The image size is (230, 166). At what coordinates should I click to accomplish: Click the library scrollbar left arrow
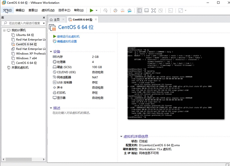(x=3, y=159)
